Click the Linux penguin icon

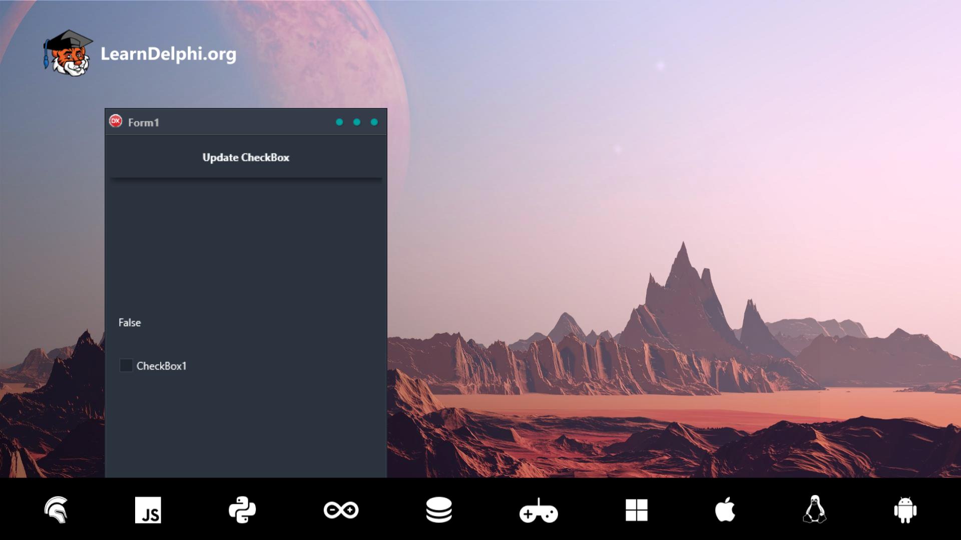click(814, 509)
